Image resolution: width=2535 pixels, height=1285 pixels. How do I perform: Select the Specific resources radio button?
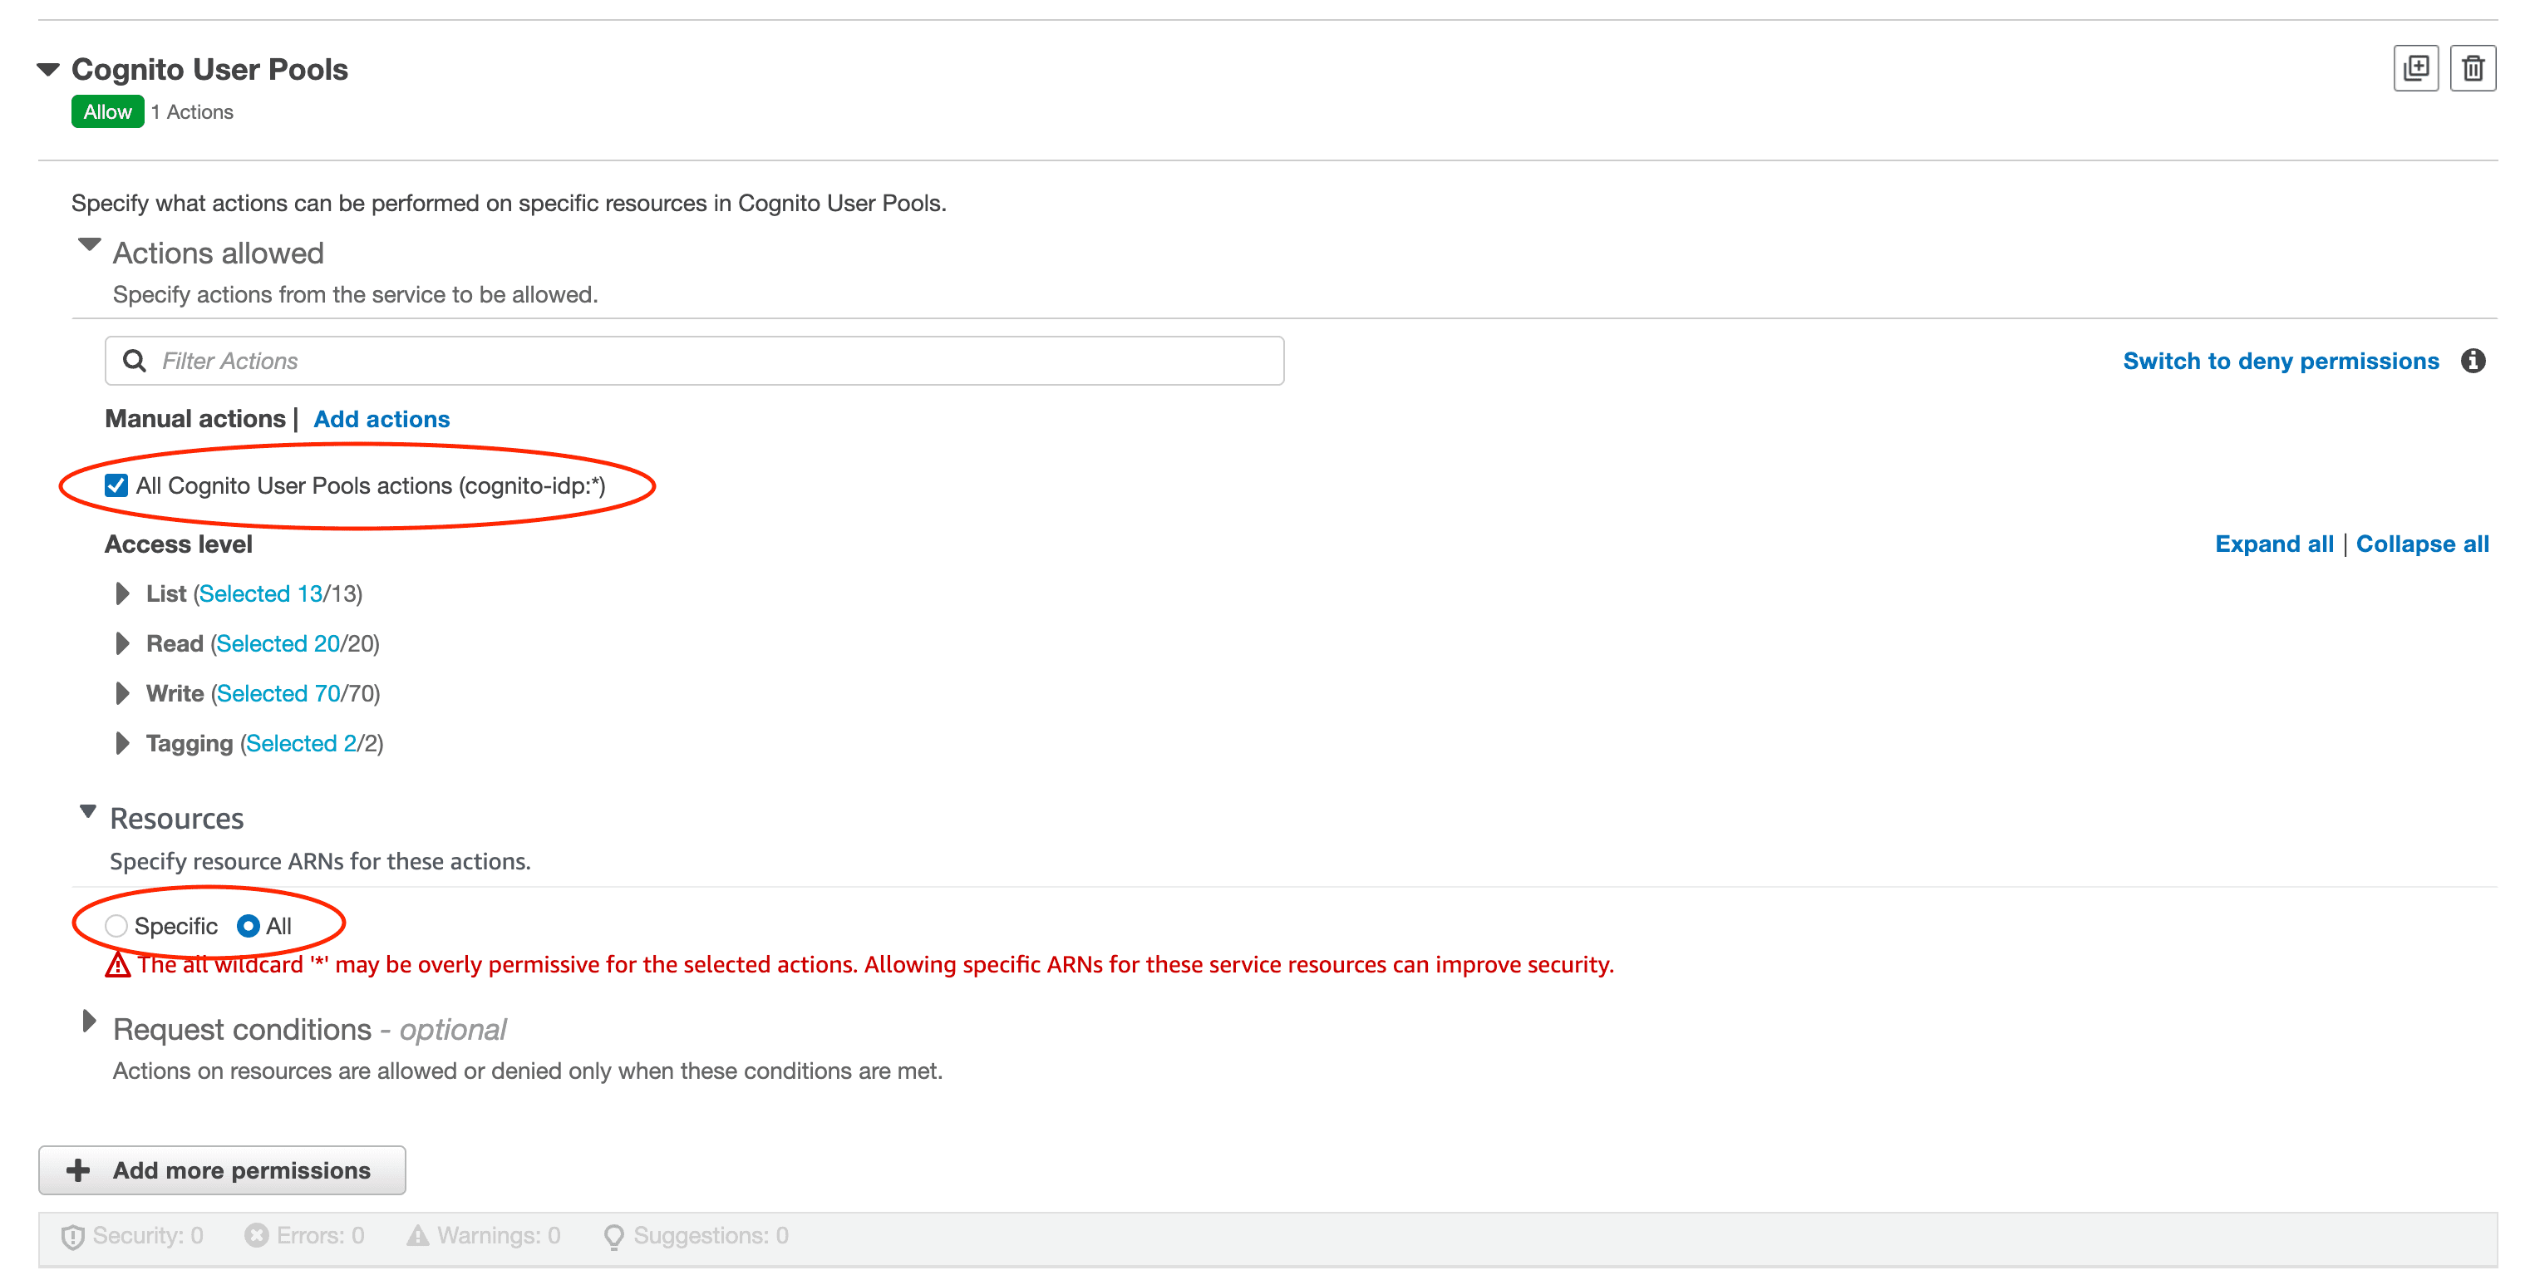(116, 926)
